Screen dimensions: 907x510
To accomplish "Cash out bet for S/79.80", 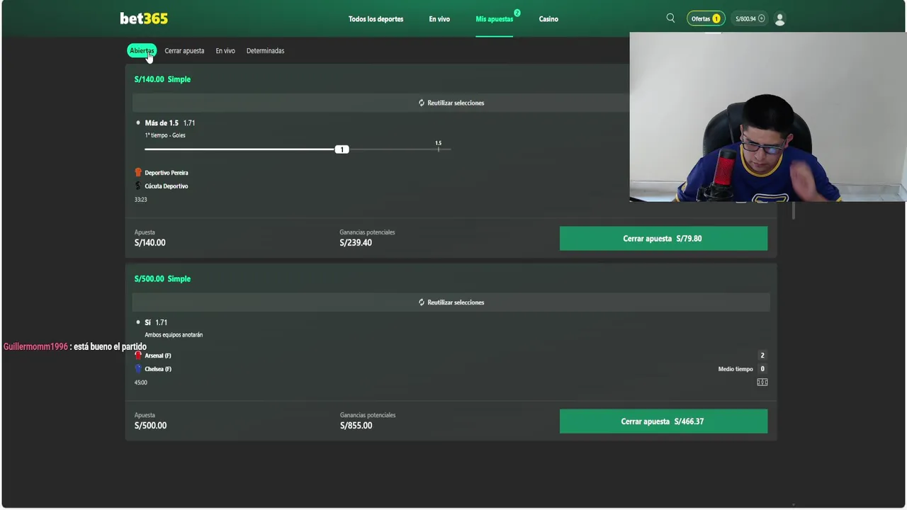I will pos(663,239).
